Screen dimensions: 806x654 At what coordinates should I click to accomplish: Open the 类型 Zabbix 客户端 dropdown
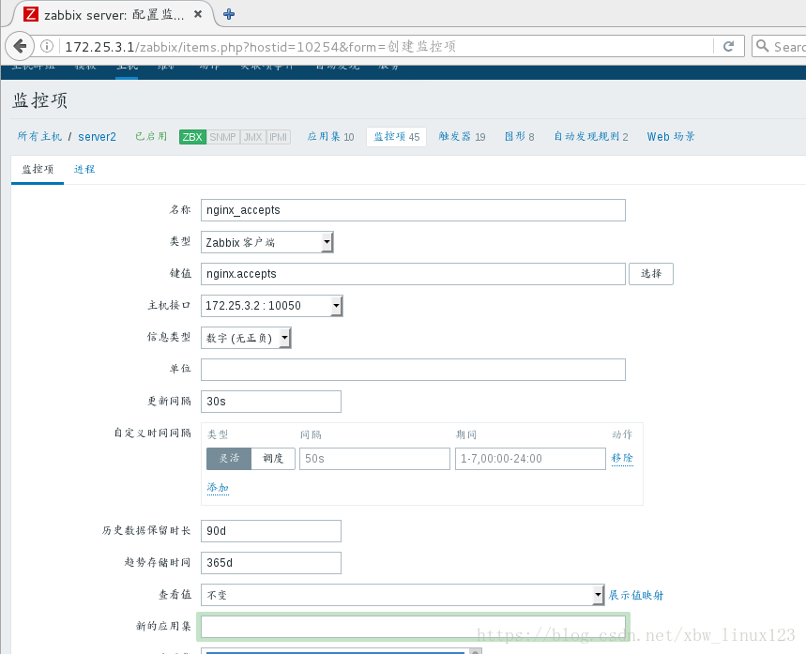[x=266, y=242]
